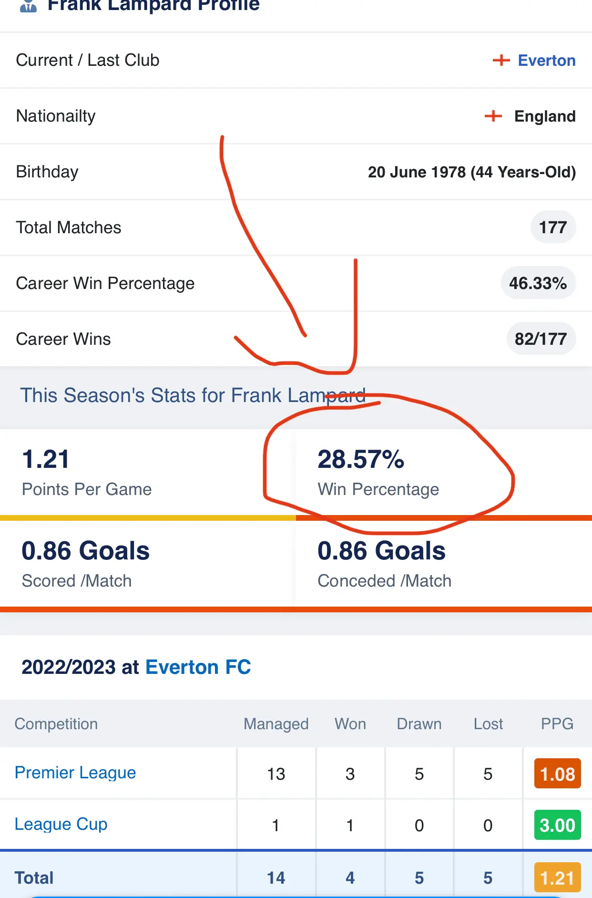592x898 pixels.
Task: Click the manager profile icon in header
Action: coord(29,6)
